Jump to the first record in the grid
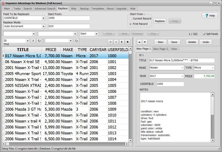222x152 pixels. tap(110, 42)
